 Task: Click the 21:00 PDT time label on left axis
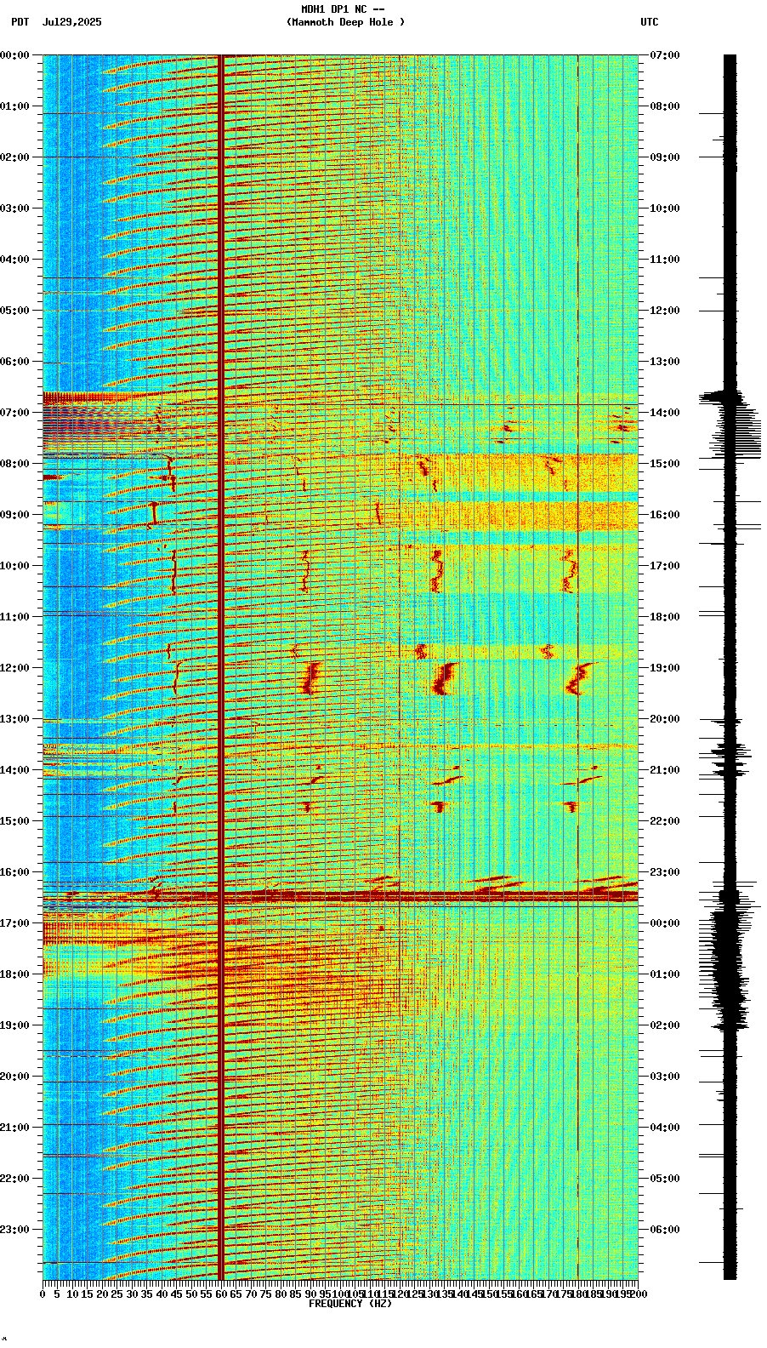pos(14,1128)
